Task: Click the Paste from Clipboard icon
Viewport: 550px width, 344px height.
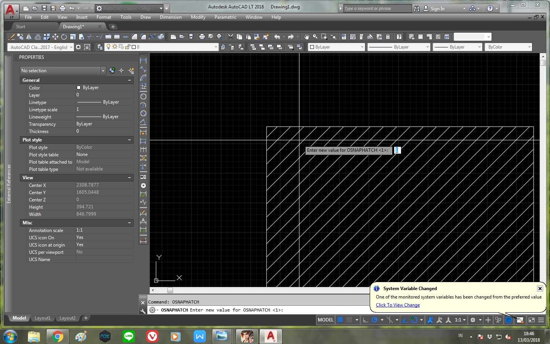Action: click(248, 37)
